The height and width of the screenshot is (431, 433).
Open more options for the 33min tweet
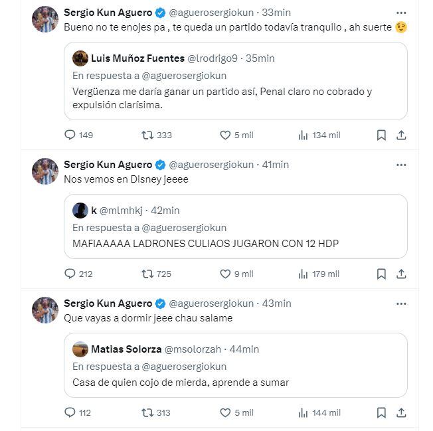[401, 13]
